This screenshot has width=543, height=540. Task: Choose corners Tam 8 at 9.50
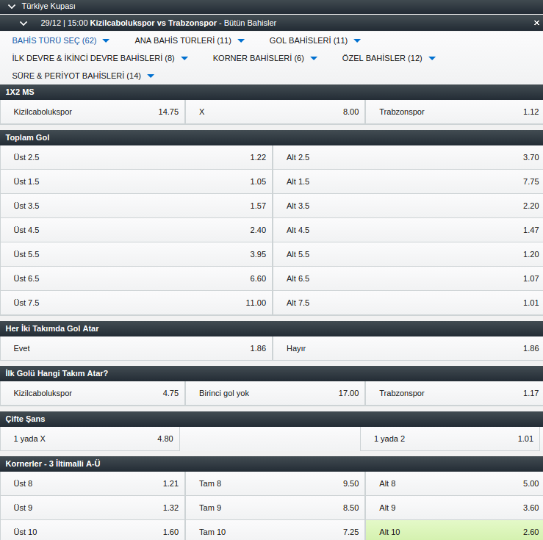pyautogui.click(x=276, y=483)
